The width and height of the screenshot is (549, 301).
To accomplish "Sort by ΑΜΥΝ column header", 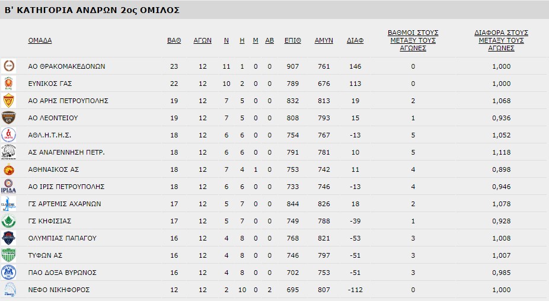I will (324, 41).
